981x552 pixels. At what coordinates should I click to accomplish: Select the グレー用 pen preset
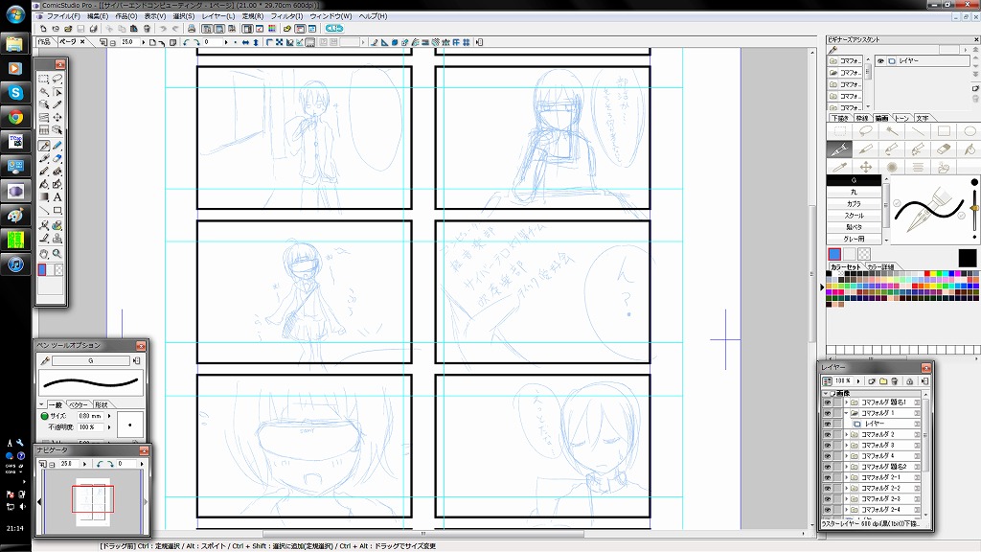[x=854, y=239]
